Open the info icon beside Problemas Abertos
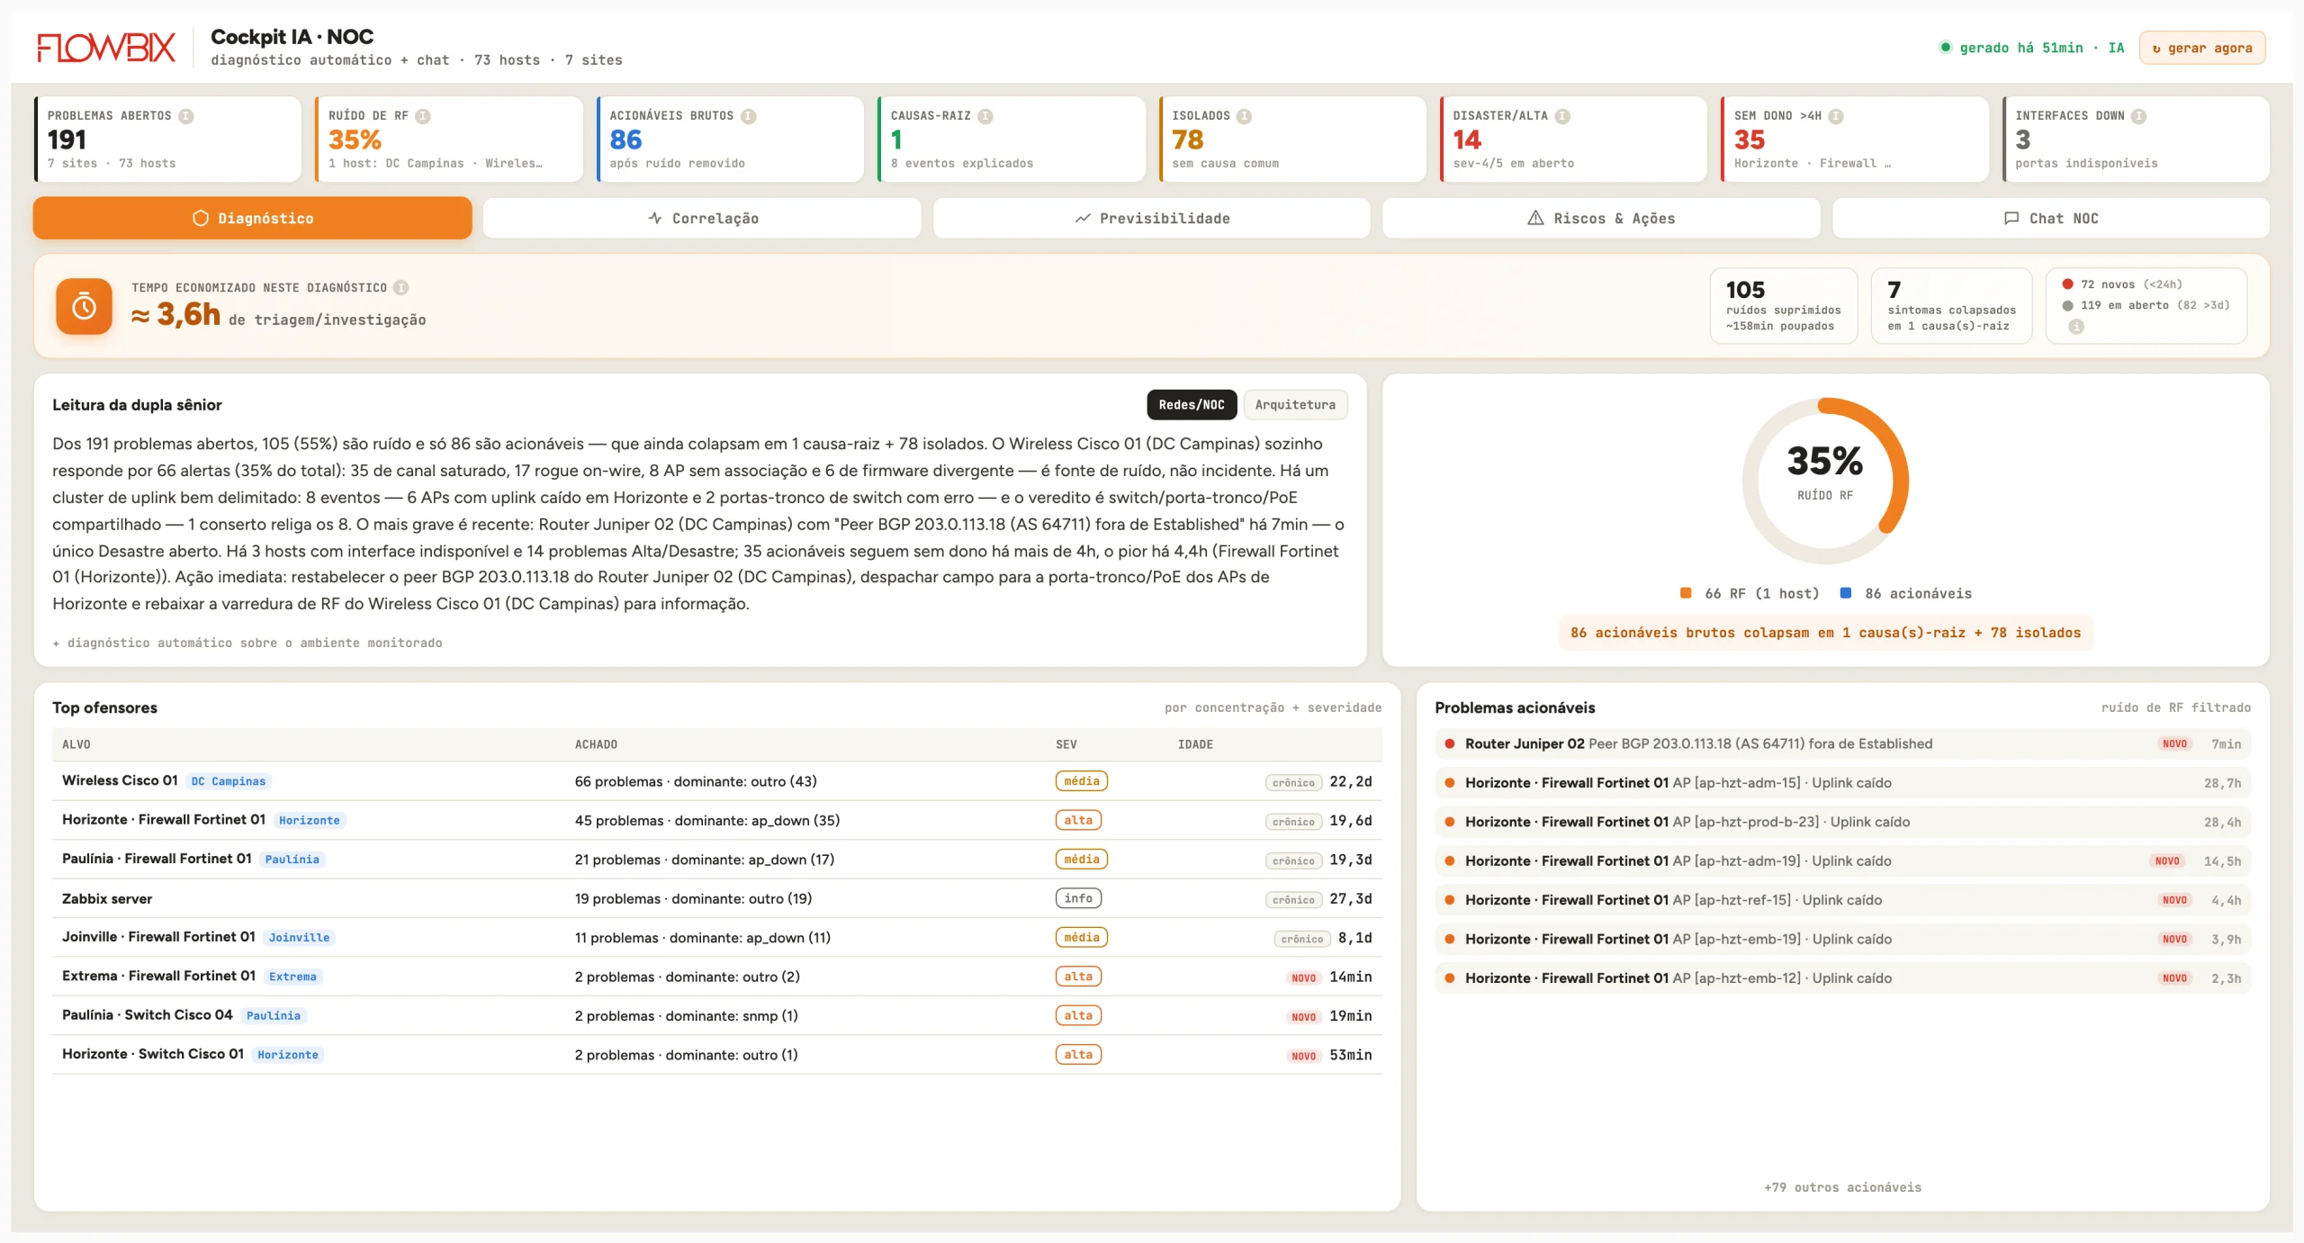Screen dimensions: 2304x1243 186,116
